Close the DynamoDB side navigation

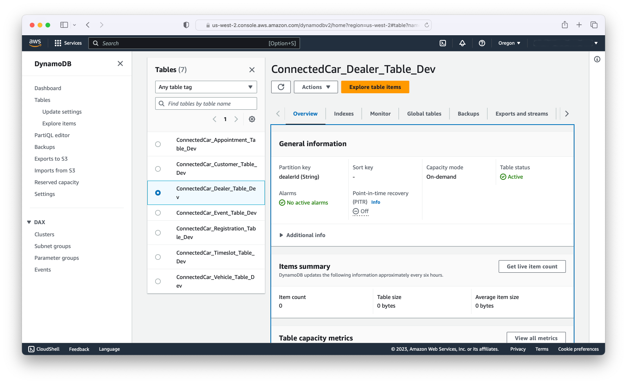pos(120,63)
